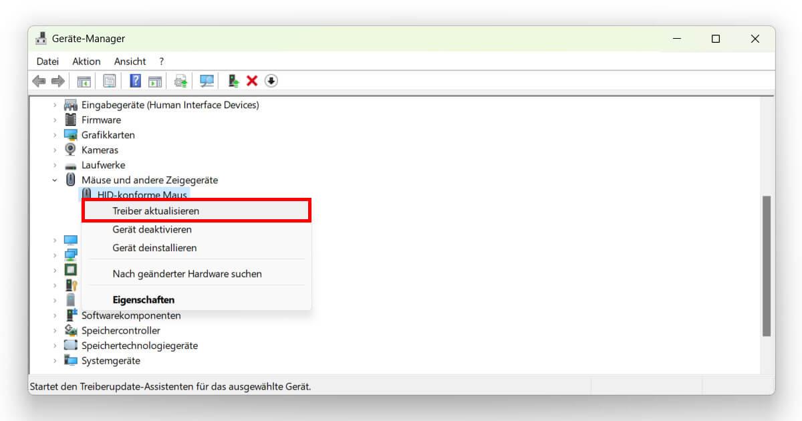Expand the Systemgeräte category
The width and height of the screenshot is (802, 421).
click(x=55, y=360)
